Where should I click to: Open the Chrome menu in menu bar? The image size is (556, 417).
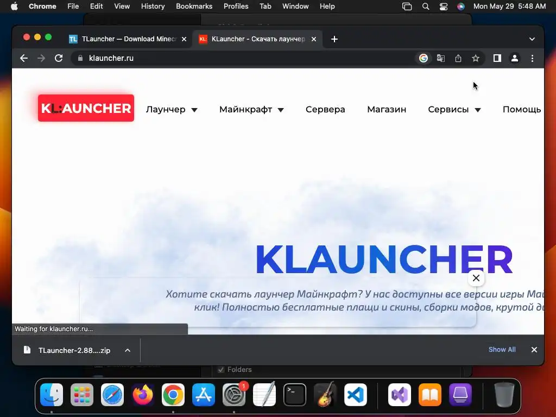click(42, 7)
